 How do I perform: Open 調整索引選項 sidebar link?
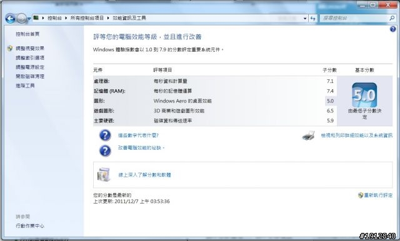click(x=30, y=57)
